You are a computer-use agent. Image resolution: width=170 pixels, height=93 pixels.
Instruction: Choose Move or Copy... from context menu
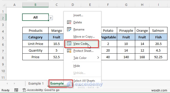(84, 37)
